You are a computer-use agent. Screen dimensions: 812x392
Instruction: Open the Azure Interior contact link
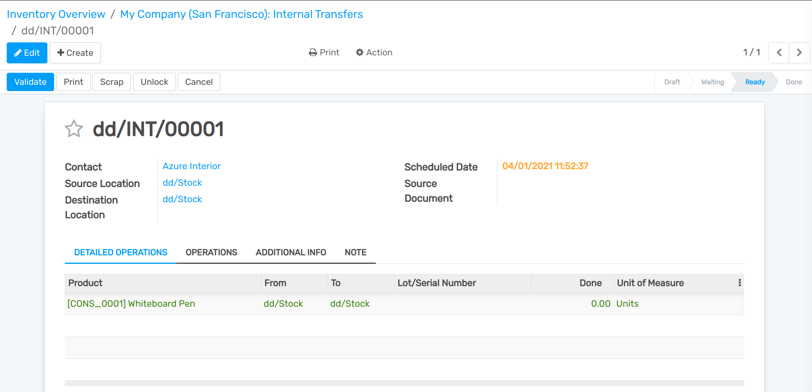pos(192,167)
